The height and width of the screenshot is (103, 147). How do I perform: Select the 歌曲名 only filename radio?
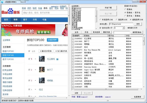(125, 9)
